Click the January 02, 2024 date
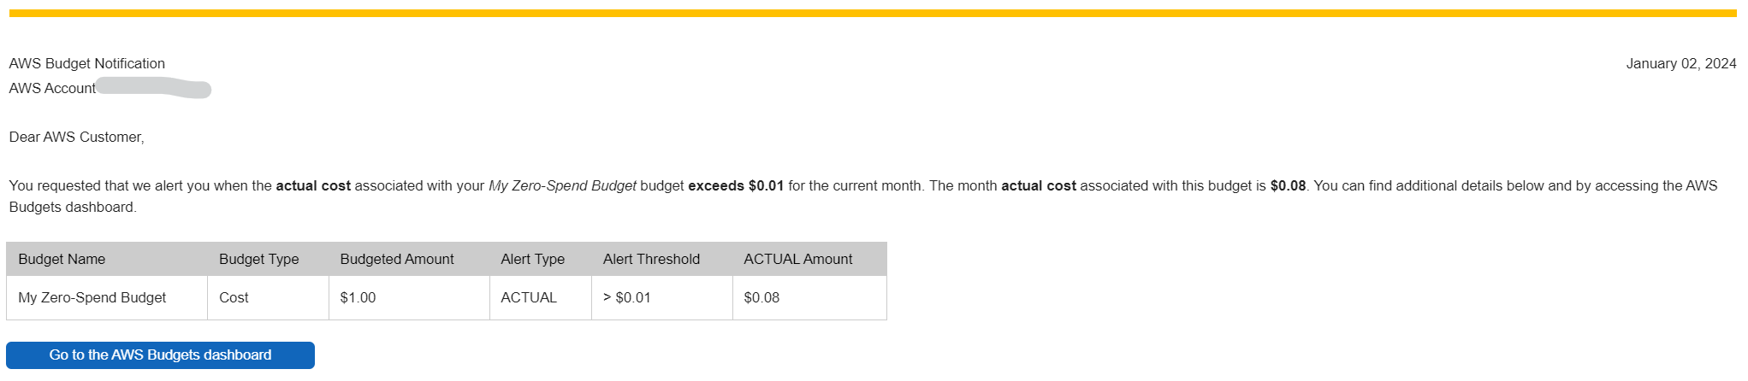 click(x=1680, y=64)
